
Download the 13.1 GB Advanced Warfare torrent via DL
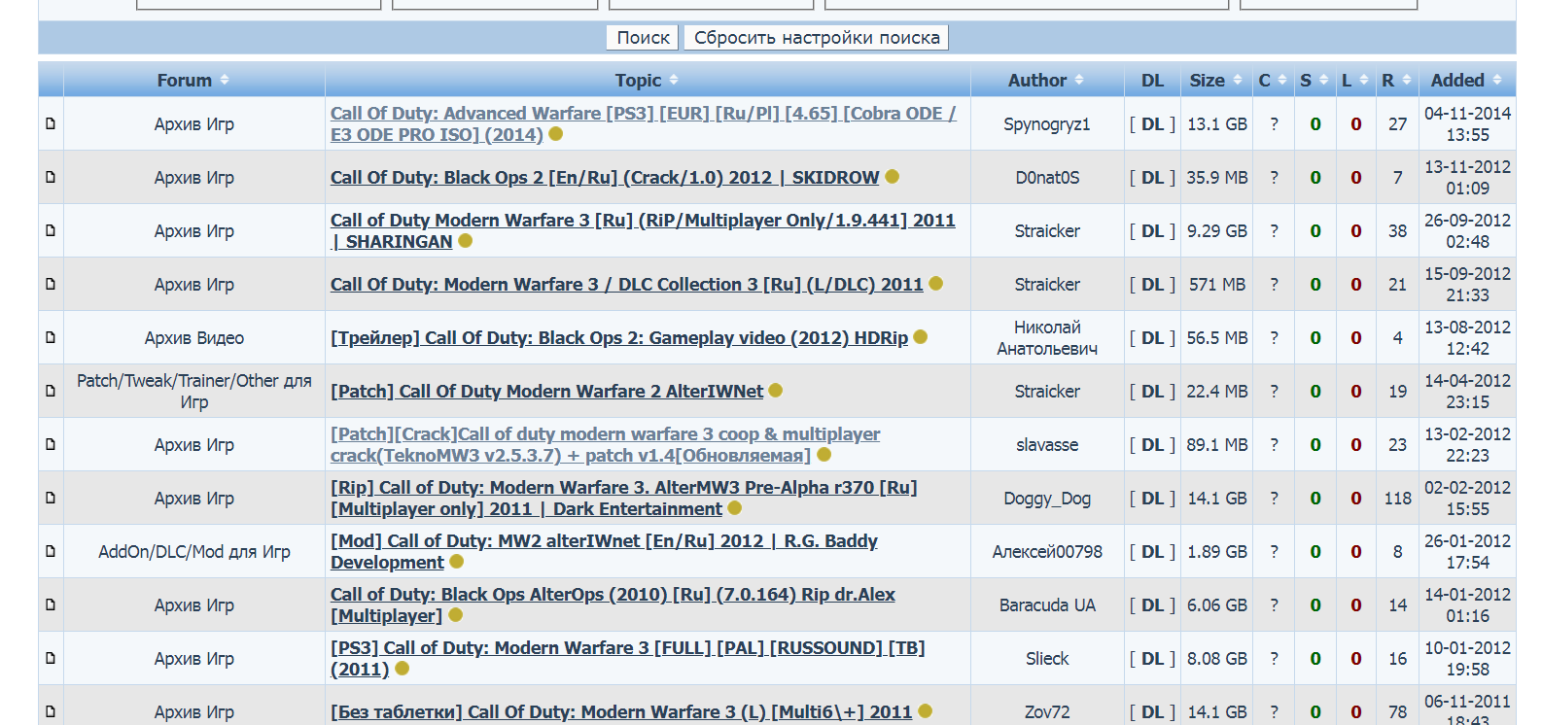[1152, 124]
